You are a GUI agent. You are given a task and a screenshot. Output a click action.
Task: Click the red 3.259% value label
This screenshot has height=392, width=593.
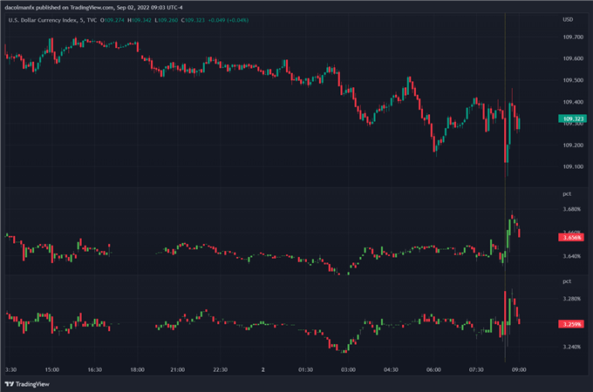[571, 324]
